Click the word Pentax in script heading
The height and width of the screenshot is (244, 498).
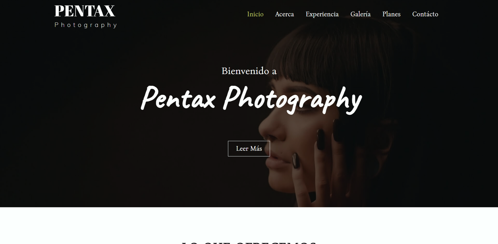point(178,98)
